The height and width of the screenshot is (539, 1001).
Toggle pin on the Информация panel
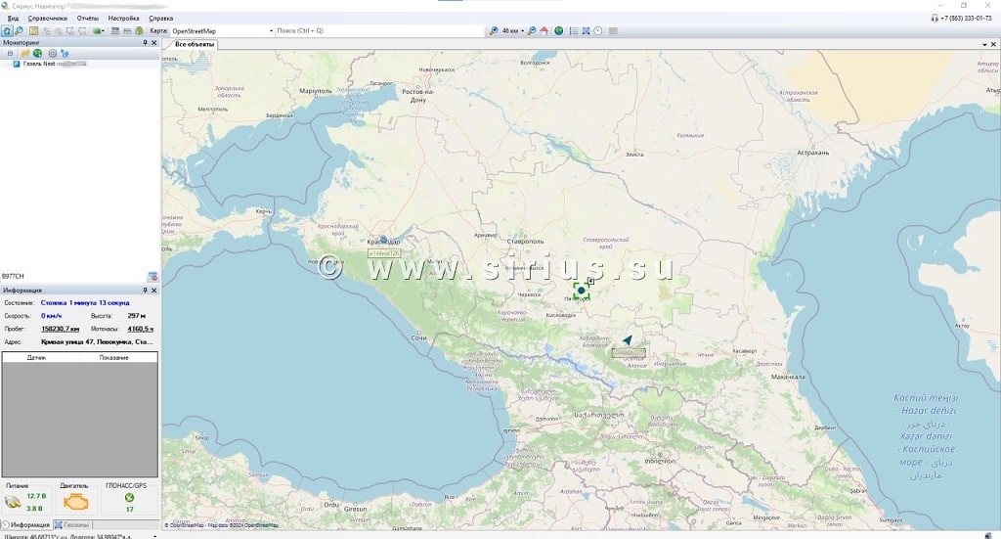(145, 291)
